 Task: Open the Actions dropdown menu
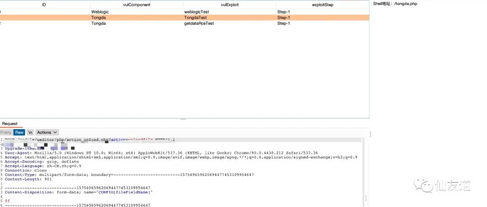click(x=47, y=132)
